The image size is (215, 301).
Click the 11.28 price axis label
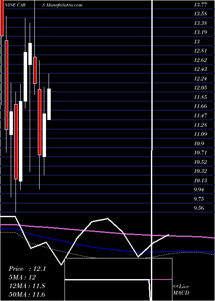pyautogui.click(x=201, y=125)
